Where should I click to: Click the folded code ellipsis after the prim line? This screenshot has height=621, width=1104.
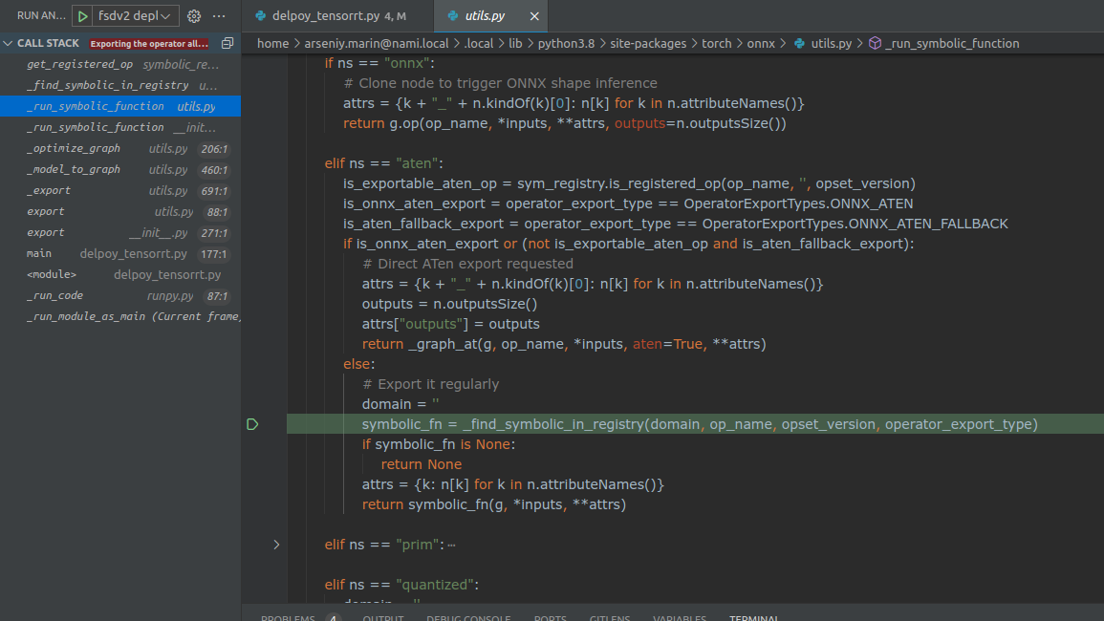(452, 544)
